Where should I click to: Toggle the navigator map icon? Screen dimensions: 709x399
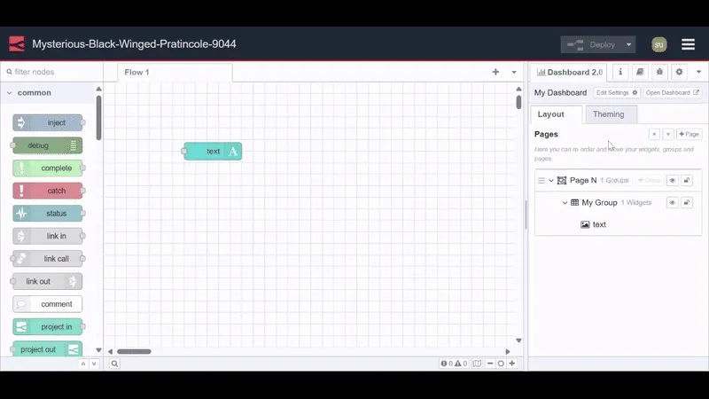(x=477, y=364)
